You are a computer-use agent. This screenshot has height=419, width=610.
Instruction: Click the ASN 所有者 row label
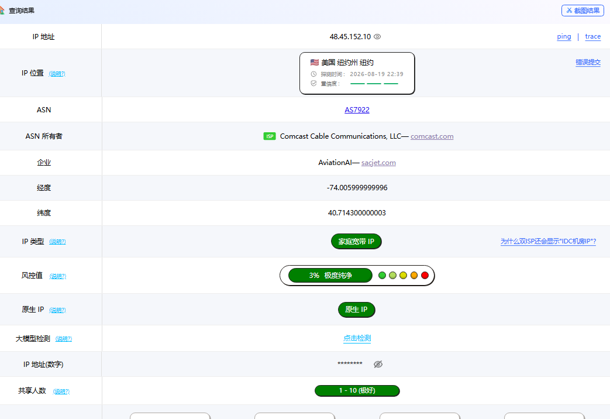point(43,136)
